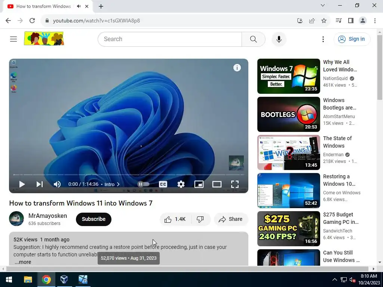Toggle closed captions CC button
Image resolution: width=383 pixels, height=287 pixels.
pyautogui.click(x=163, y=184)
